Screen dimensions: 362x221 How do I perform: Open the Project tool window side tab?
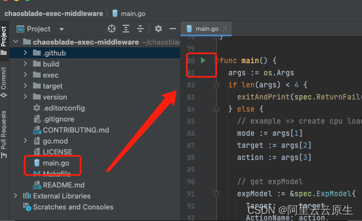(x=4, y=41)
